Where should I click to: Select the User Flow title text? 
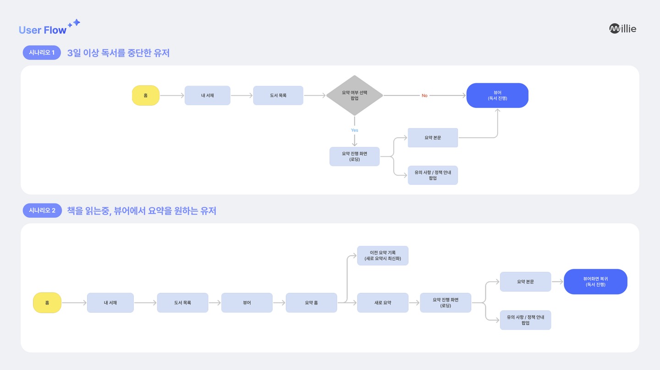(43, 30)
